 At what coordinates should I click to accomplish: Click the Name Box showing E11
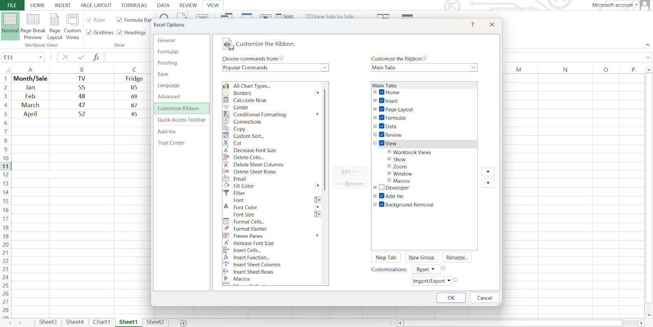click(x=23, y=57)
